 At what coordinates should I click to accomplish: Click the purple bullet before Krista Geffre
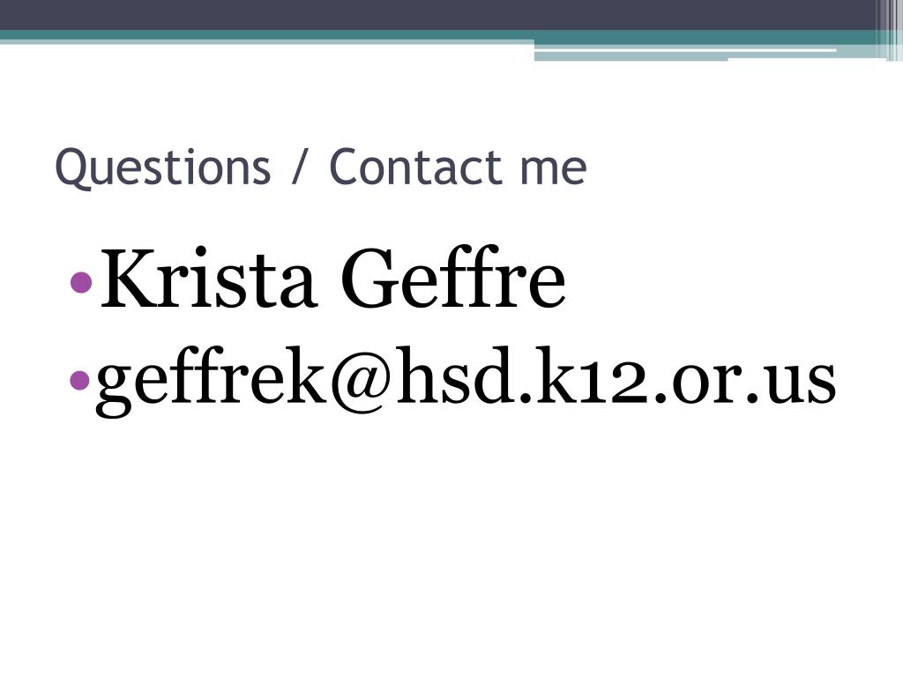point(80,282)
